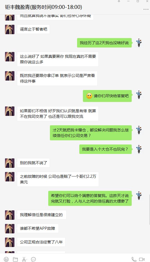
Task: Start a video call with the camera icon
Action: pos(142,259)
